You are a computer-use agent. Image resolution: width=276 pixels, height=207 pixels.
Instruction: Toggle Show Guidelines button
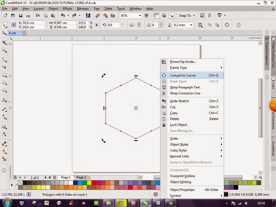[171, 15]
